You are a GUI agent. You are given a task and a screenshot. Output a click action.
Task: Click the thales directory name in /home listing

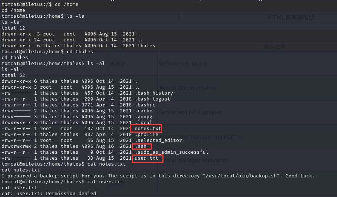146,46
